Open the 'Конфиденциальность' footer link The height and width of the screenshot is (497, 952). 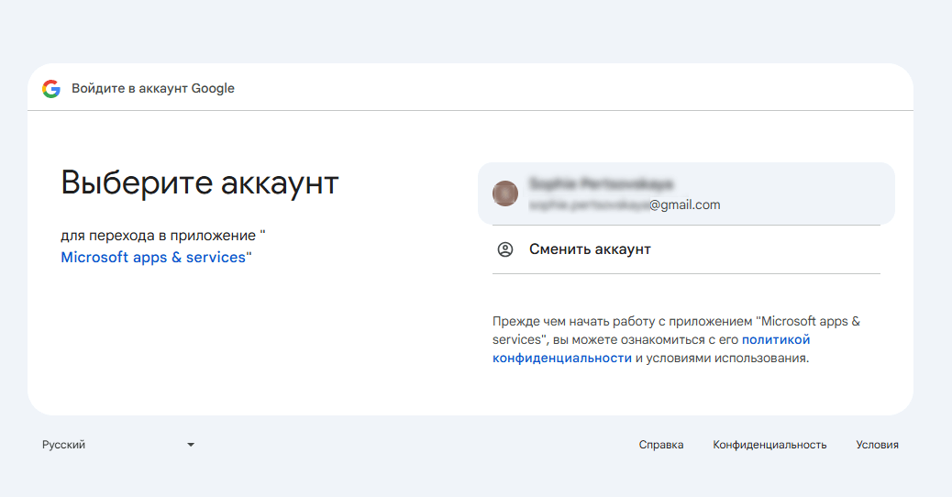769,445
